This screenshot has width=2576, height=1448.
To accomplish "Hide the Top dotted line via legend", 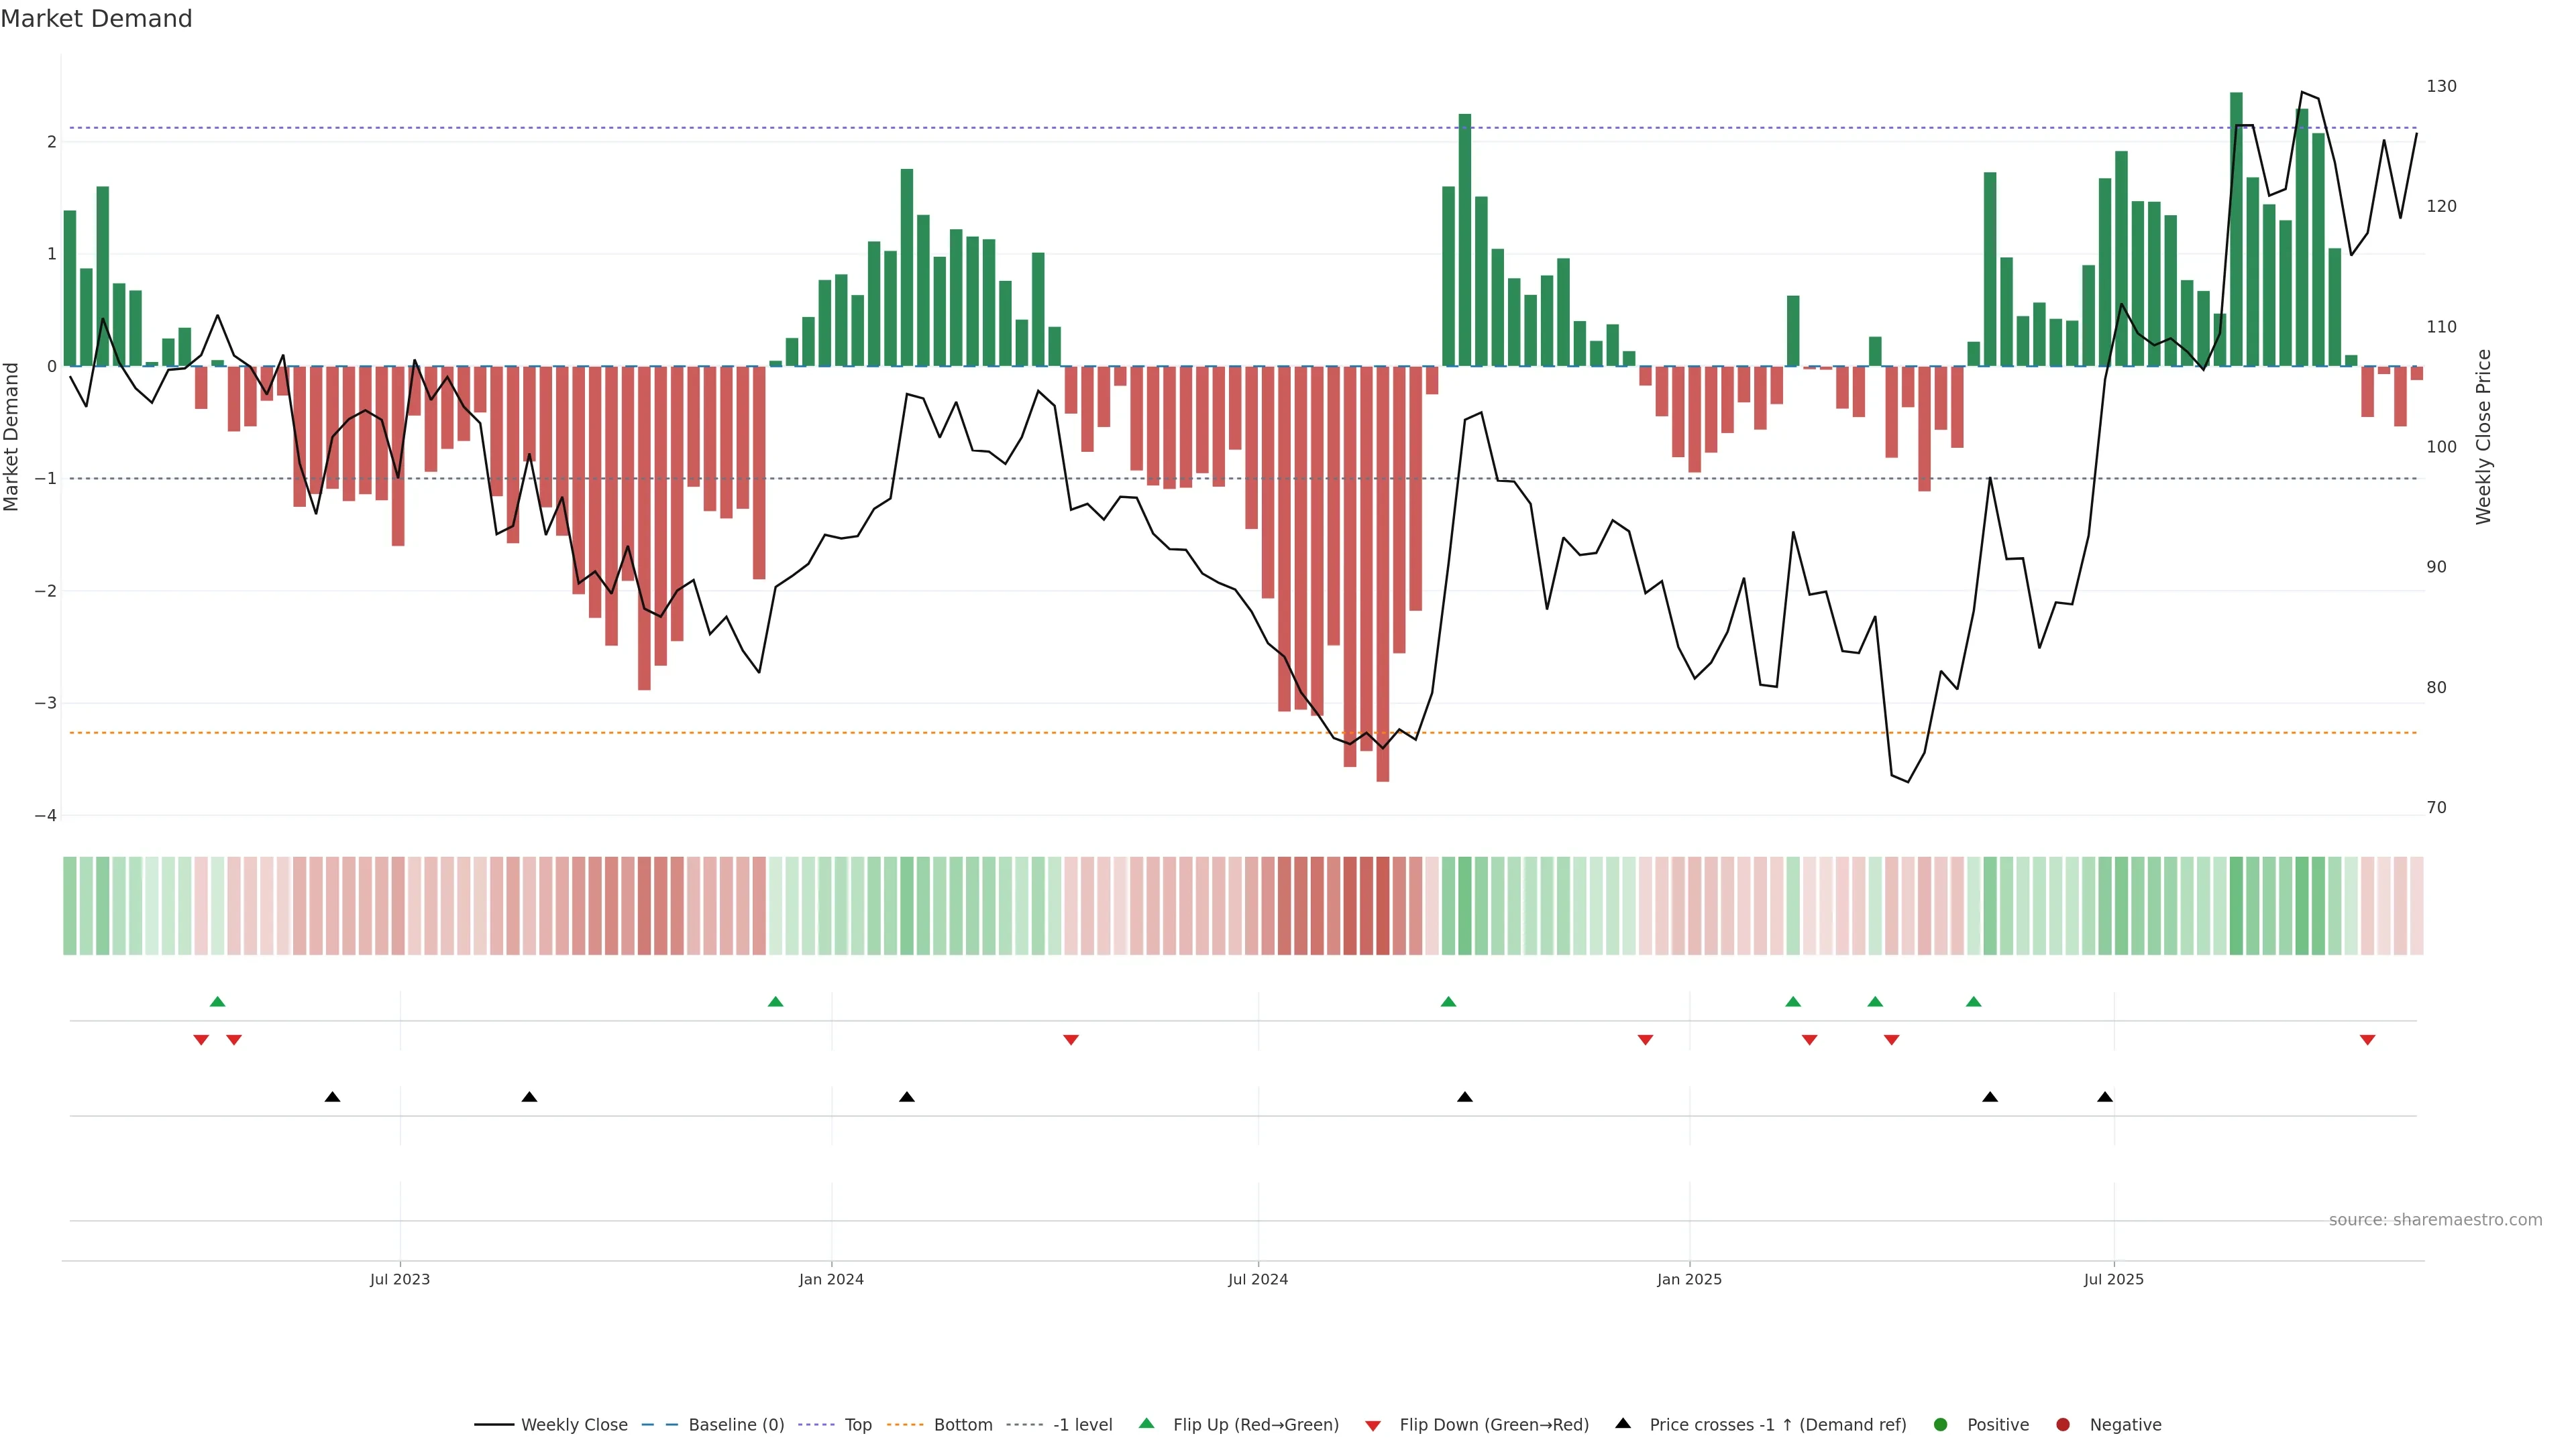I will 857,1424.
